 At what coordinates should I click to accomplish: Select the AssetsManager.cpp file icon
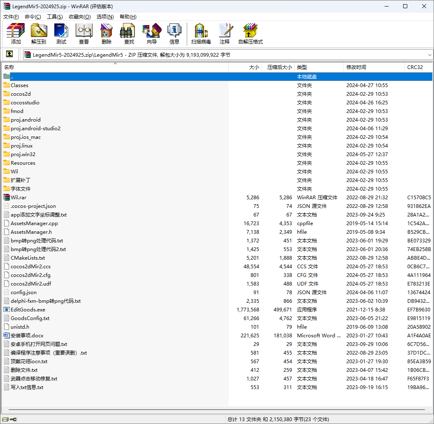6,224
